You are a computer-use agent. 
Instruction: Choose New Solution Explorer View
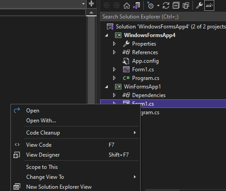tap(76, 187)
